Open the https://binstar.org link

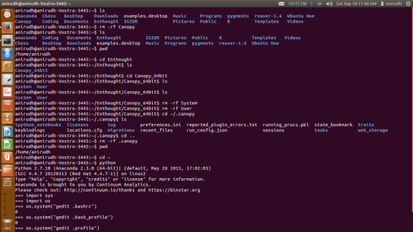[174, 190]
